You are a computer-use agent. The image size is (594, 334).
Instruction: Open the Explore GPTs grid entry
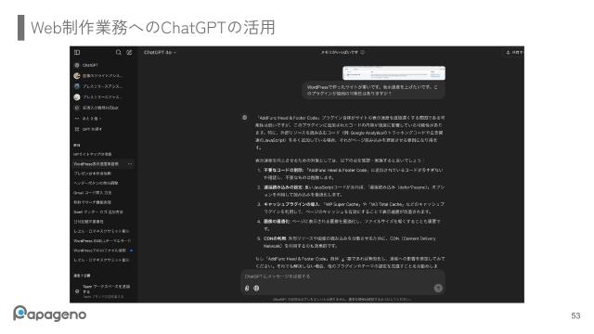(88, 129)
